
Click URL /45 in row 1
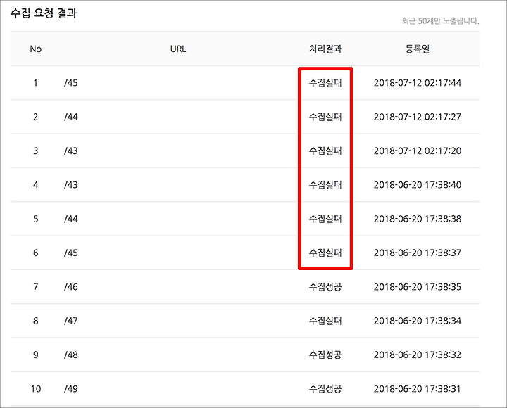click(x=71, y=83)
